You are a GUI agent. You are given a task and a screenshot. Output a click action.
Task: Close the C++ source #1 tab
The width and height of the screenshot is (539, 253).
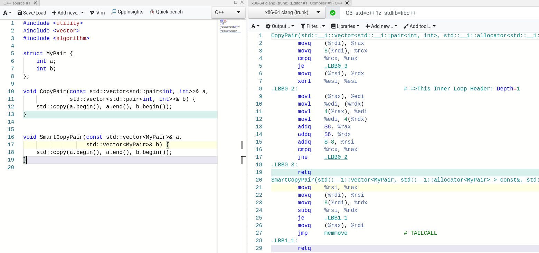[x=35, y=3]
